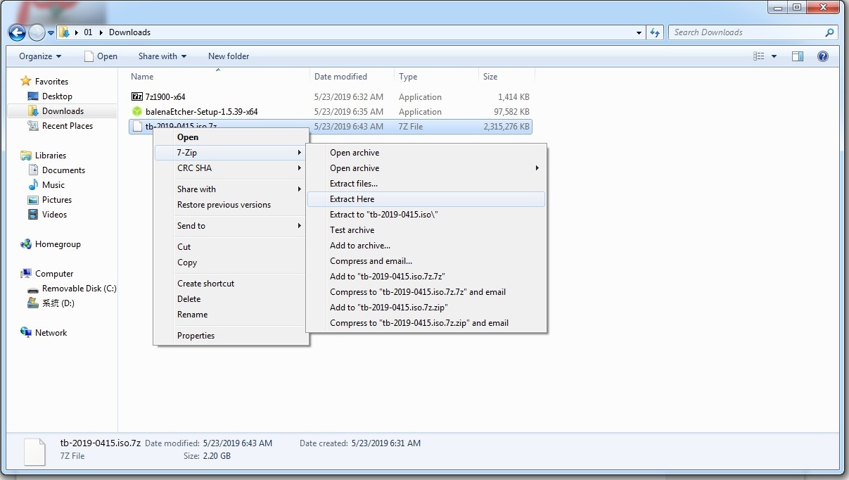Open the change view options arrow
Screen dimensions: 849x480
(x=774, y=56)
